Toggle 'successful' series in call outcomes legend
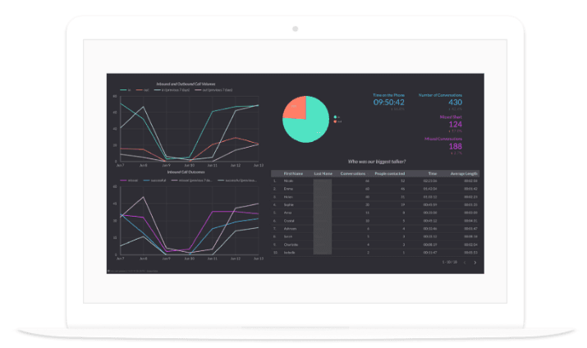This screenshot has width=587, height=348. click(x=156, y=179)
